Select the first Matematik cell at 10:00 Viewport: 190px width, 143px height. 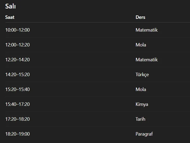coord(147,30)
